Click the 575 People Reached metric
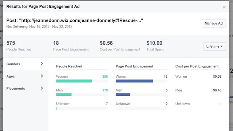Image resolution: width=233 pixels, height=131 pixels. click(19, 46)
